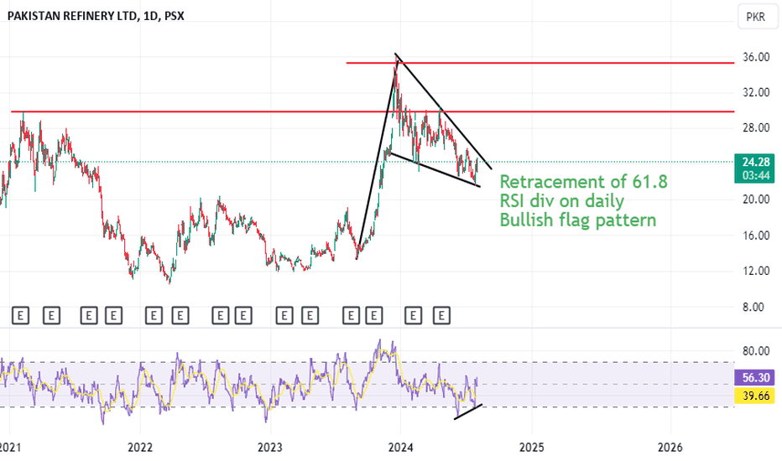
Task: Select the 24.28 current price label
Action: 755,162
